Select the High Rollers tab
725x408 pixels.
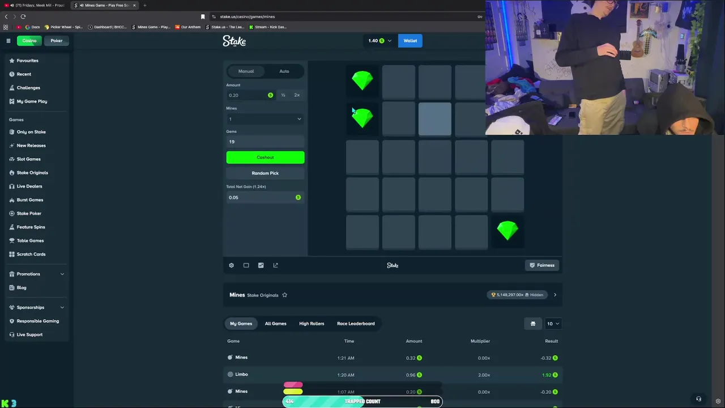pos(312,324)
